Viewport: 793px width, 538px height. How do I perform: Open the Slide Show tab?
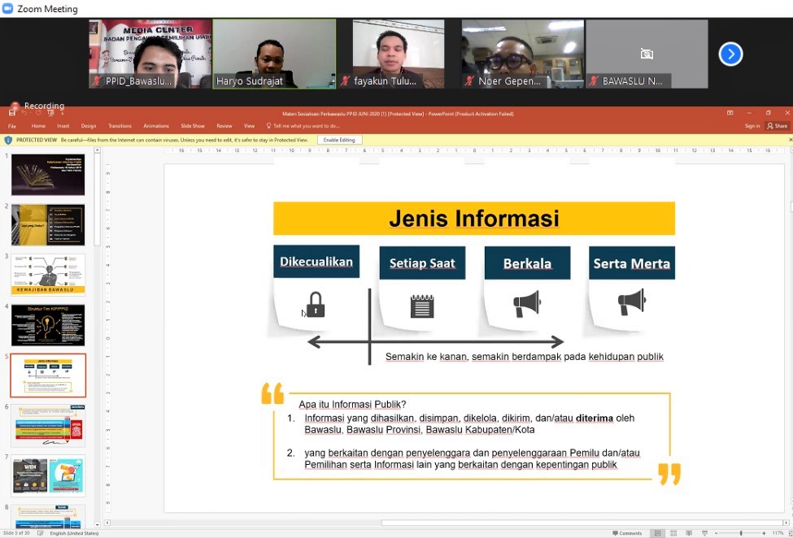(192, 126)
